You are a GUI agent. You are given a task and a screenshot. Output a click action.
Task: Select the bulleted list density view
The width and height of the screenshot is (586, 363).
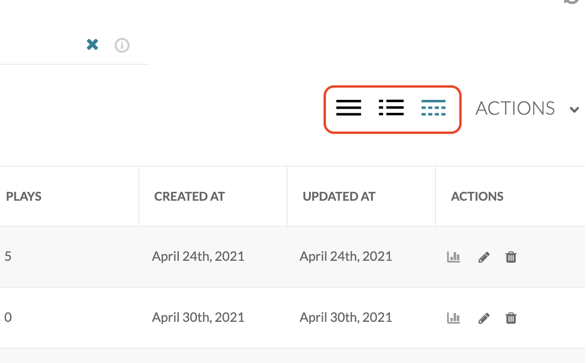(x=391, y=108)
